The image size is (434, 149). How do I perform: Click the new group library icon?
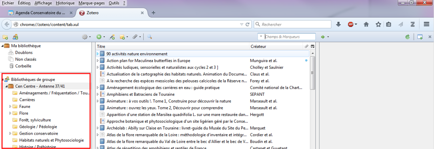click(x=16, y=37)
